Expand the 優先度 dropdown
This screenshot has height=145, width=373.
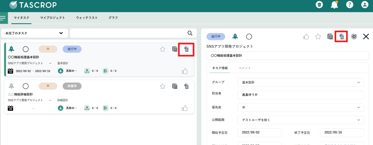click(301, 107)
